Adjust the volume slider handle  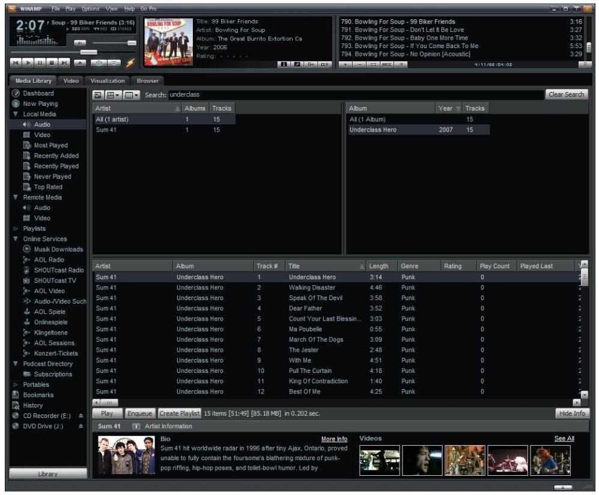tap(131, 43)
